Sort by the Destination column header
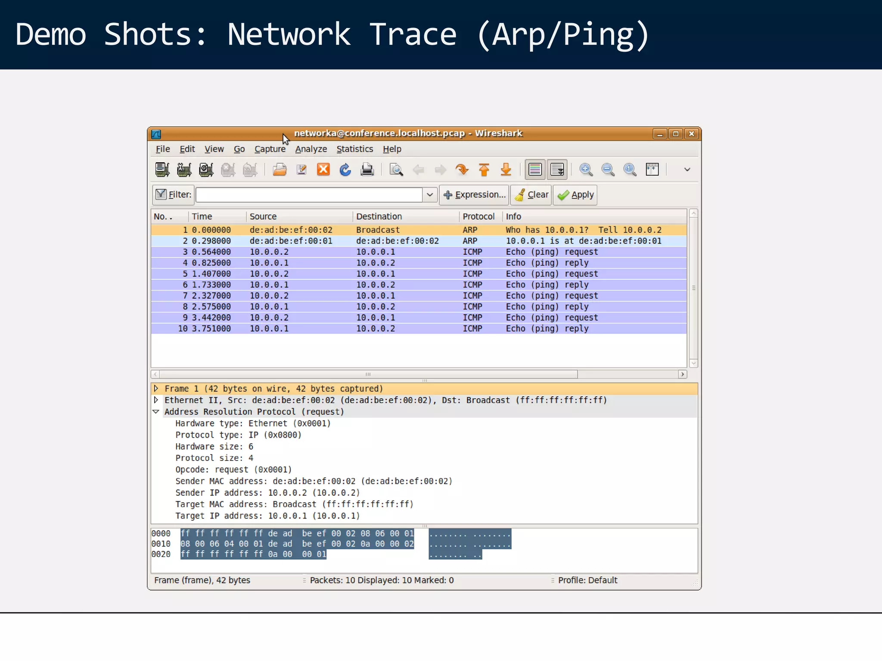 point(406,216)
